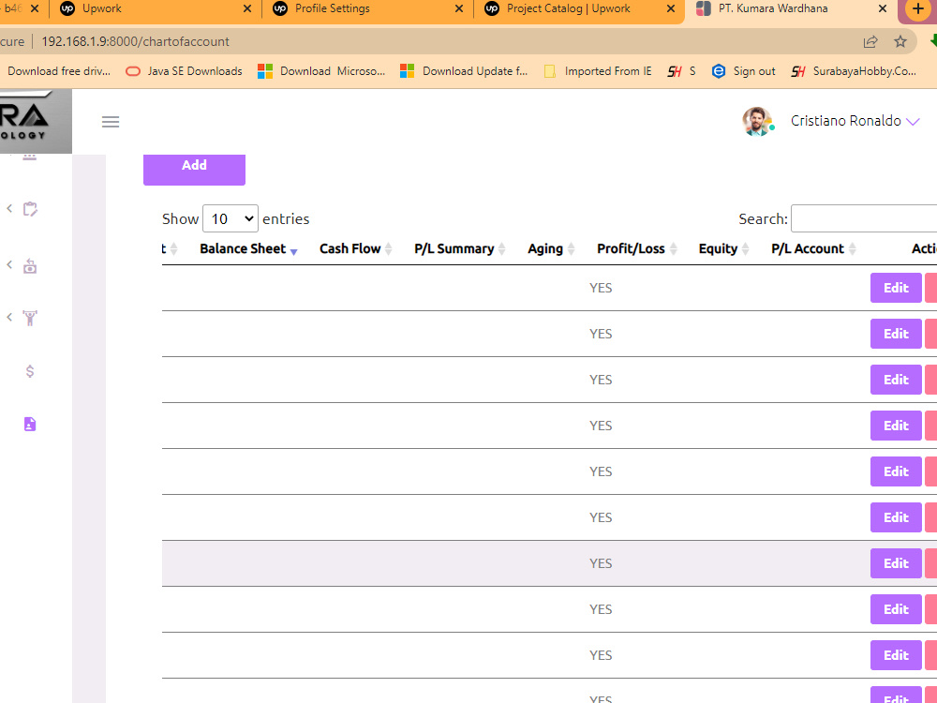
Task: Open Imported From IE bookmark folder
Action: (x=598, y=71)
